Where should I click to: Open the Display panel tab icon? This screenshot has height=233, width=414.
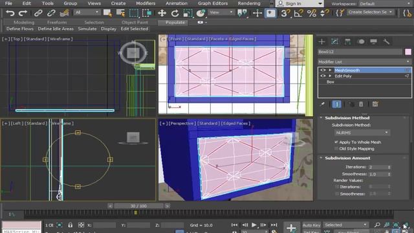(373, 41)
